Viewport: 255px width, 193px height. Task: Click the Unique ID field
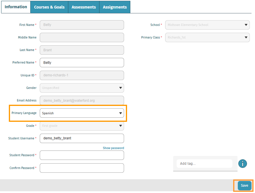[82, 75]
